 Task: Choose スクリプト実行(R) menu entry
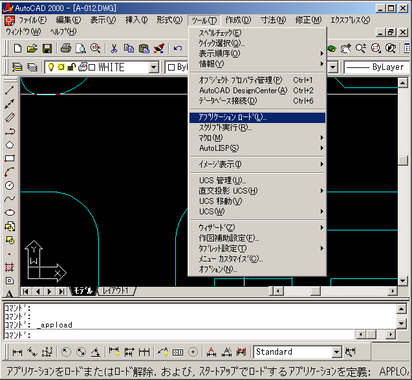[x=257, y=128]
